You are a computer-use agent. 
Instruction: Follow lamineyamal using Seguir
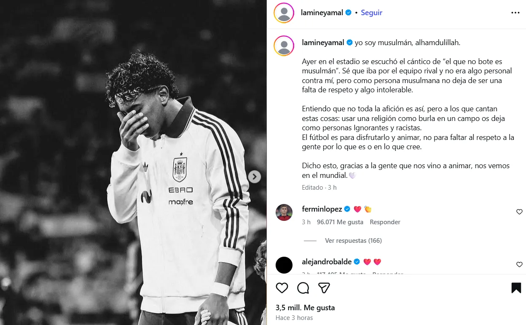(x=371, y=13)
